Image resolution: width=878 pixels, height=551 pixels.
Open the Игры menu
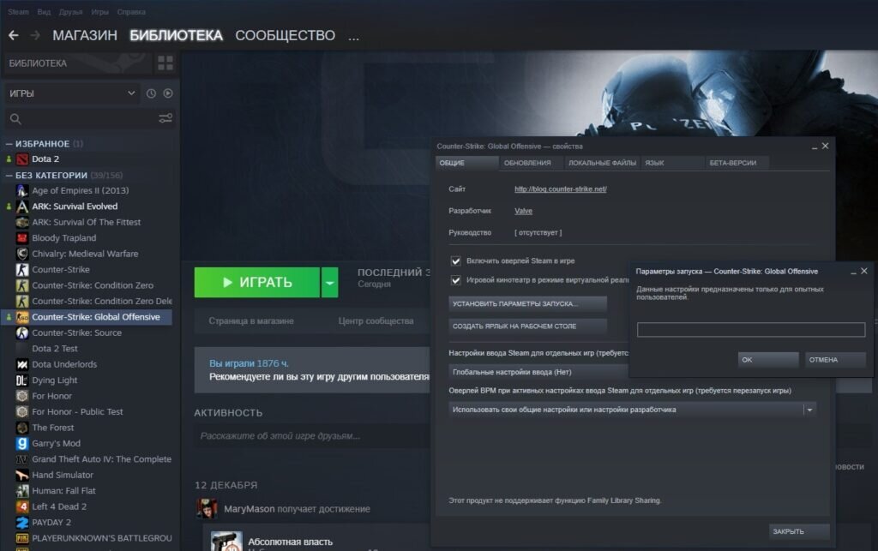[x=99, y=12]
